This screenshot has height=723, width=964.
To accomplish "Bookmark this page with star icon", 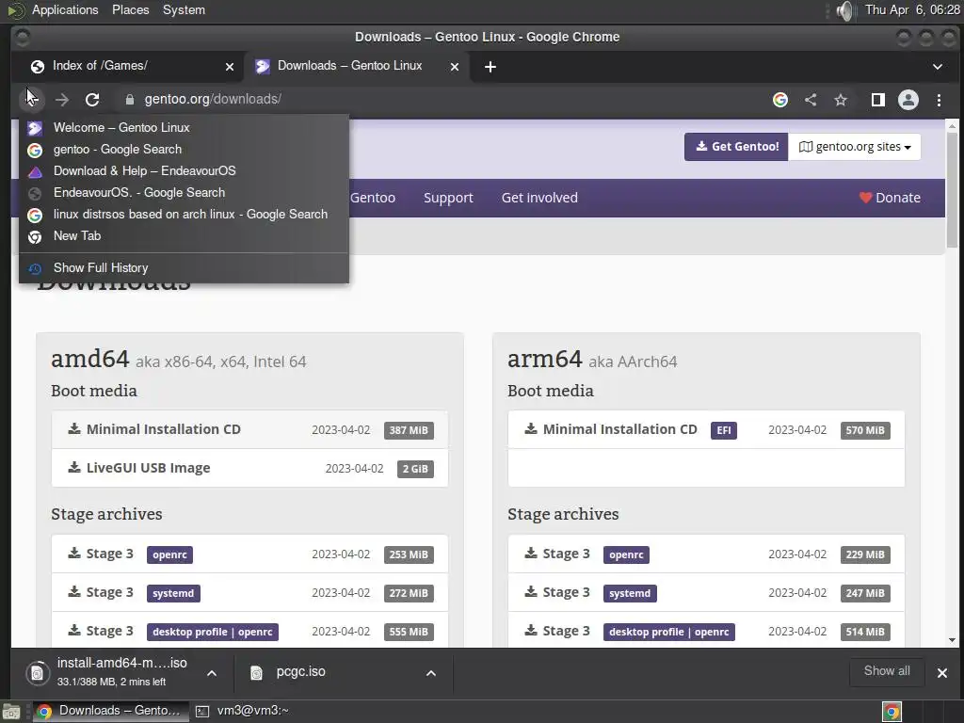I will point(841,100).
